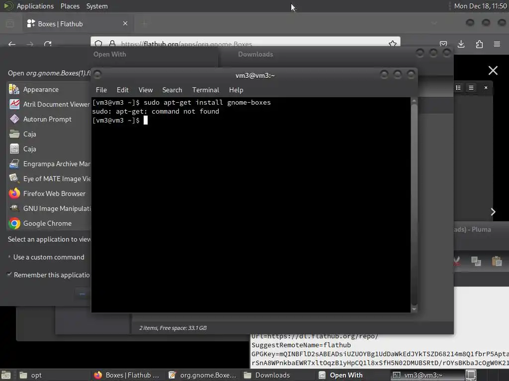509x381 pixels.
Task: Select the Boxes | Flathub browser tab
Action: pos(78,24)
